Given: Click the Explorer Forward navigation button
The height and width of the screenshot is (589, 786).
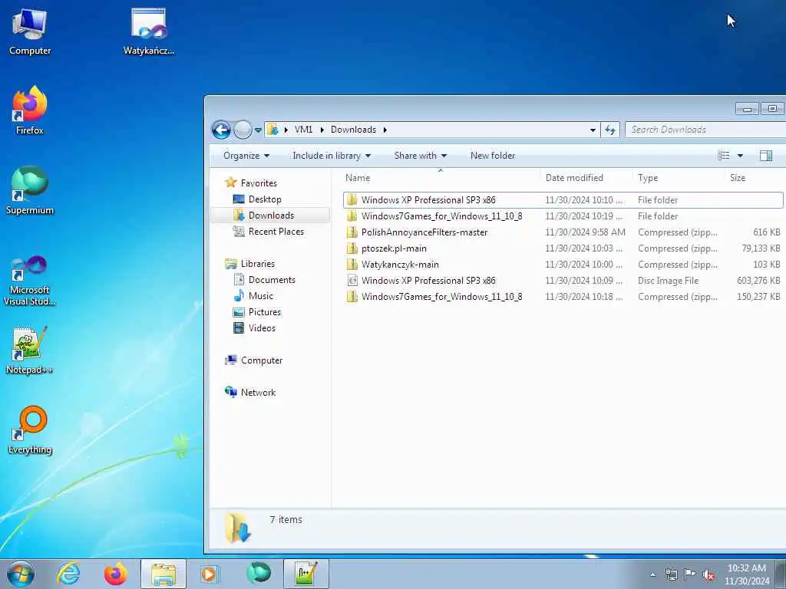Looking at the screenshot, I should pos(243,130).
